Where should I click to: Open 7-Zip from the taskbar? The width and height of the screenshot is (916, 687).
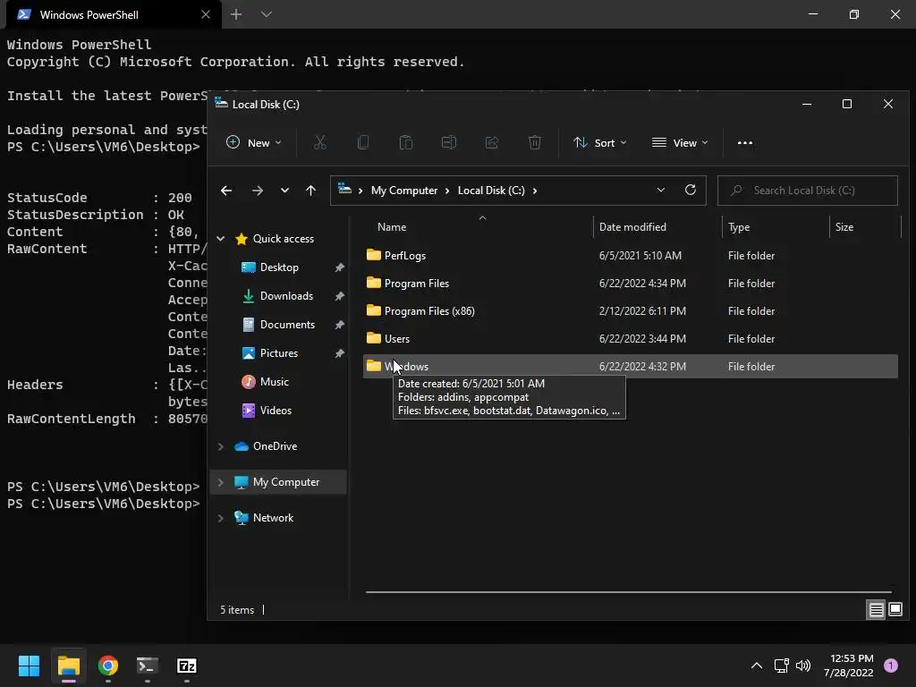click(186, 666)
